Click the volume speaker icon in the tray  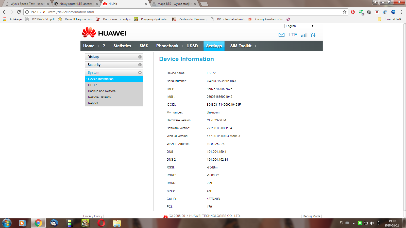(x=372, y=223)
